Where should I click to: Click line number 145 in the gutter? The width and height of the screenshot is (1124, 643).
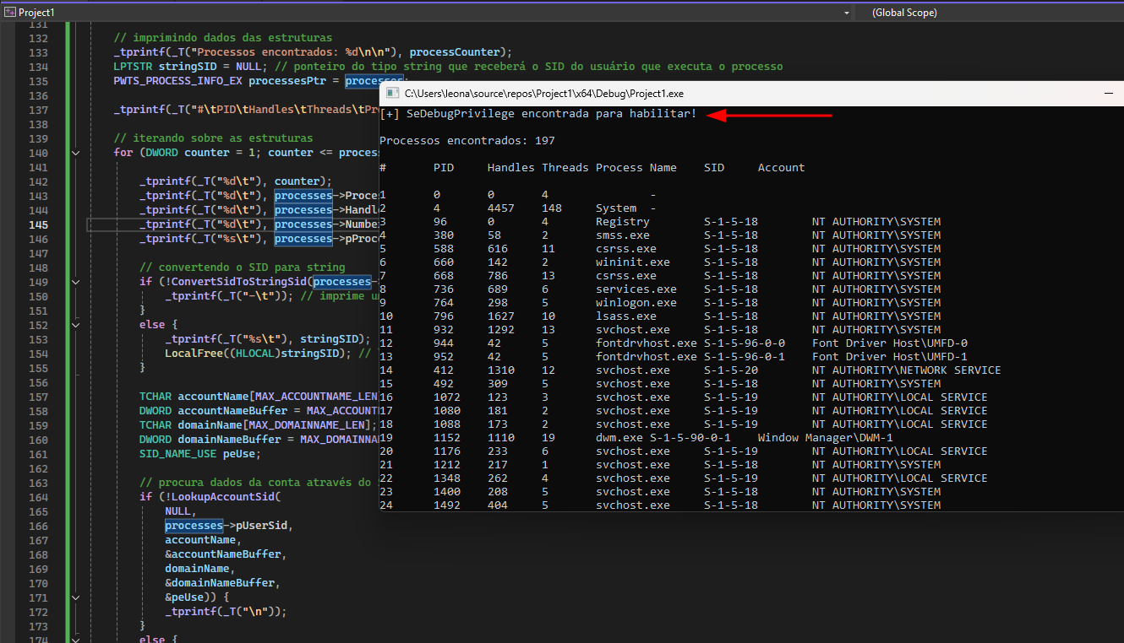tap(38, 224)
